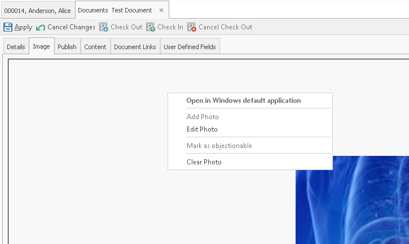Image resolution: width=409 pixels, height=244 pixels.
Task: Click the Apply label in toolbar
Action: (23, 27)
